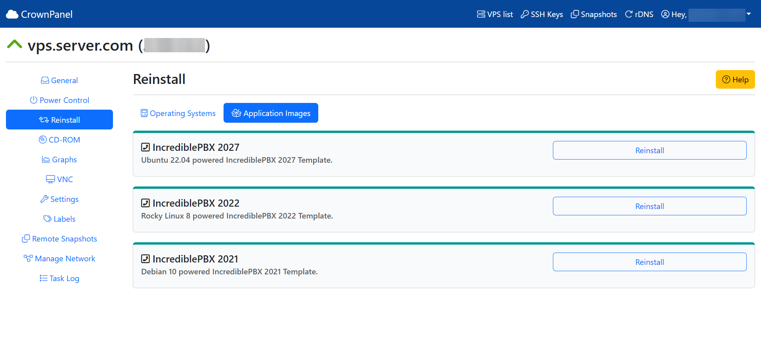Click the VNC monitor icon
Viewport: 761px width, 344px height.
[x=50, y=179]
